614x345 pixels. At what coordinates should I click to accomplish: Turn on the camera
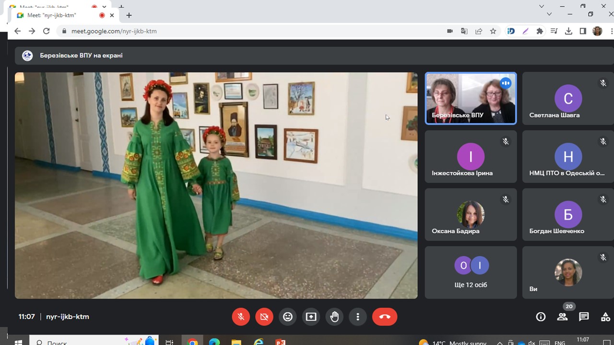pyautogui.click(x=264, y=317)
